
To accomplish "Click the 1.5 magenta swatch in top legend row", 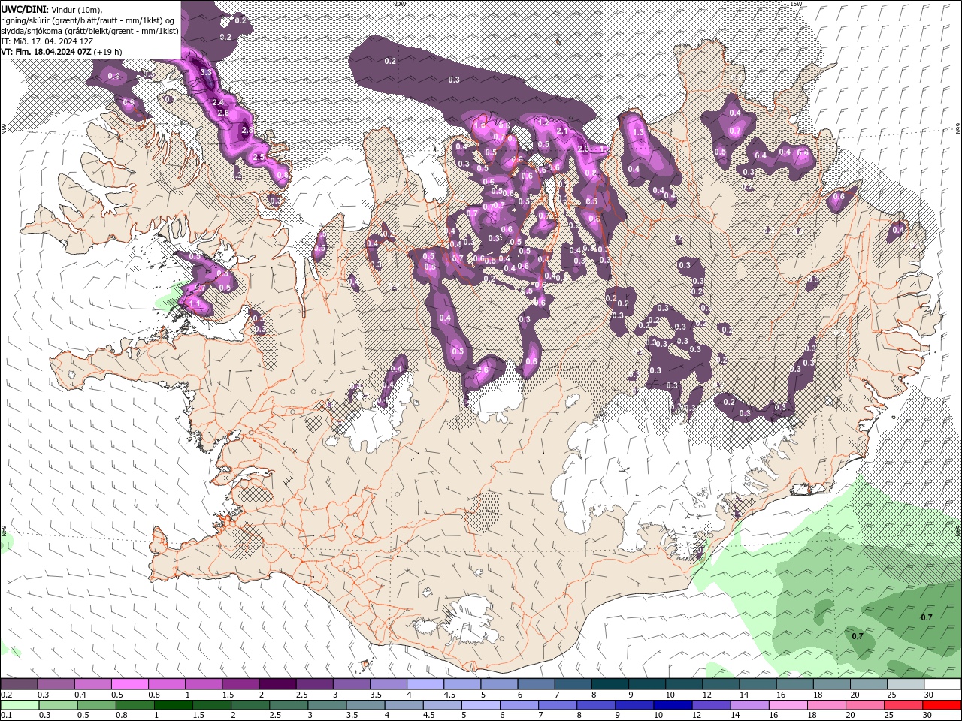I will point(240,684).
